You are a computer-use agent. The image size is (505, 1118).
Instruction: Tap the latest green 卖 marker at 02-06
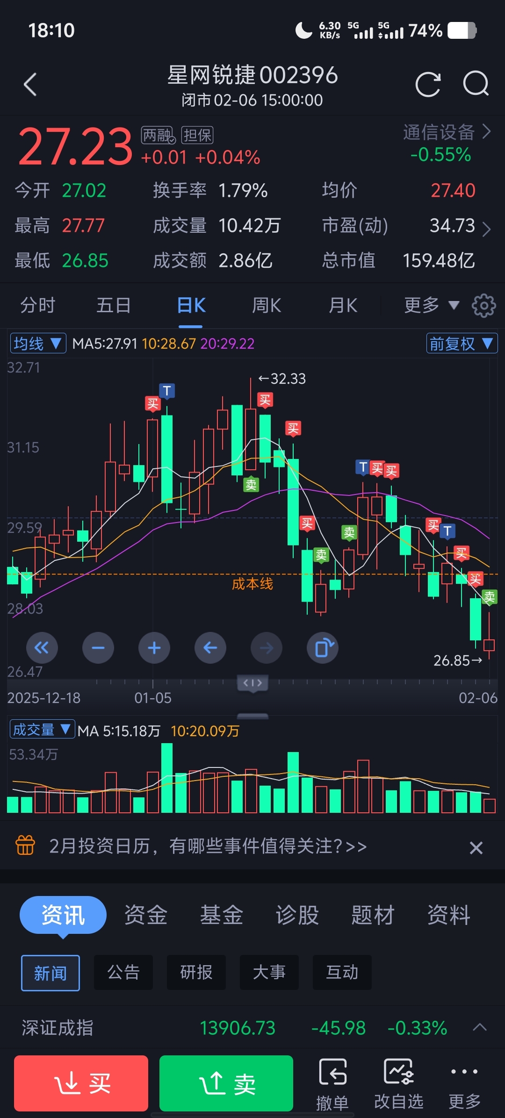point(489,597)
